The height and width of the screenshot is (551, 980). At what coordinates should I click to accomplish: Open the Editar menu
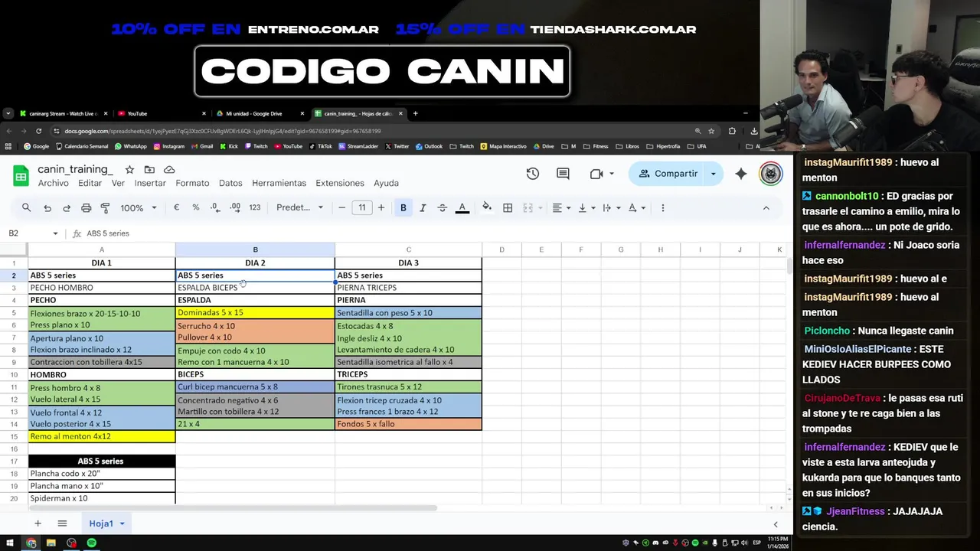pyautogui.click(x=90, y=183)
